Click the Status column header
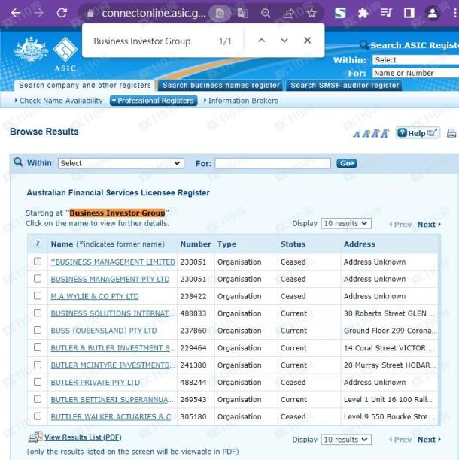This screenshot has height=460, width=459. tap(293, 244)
